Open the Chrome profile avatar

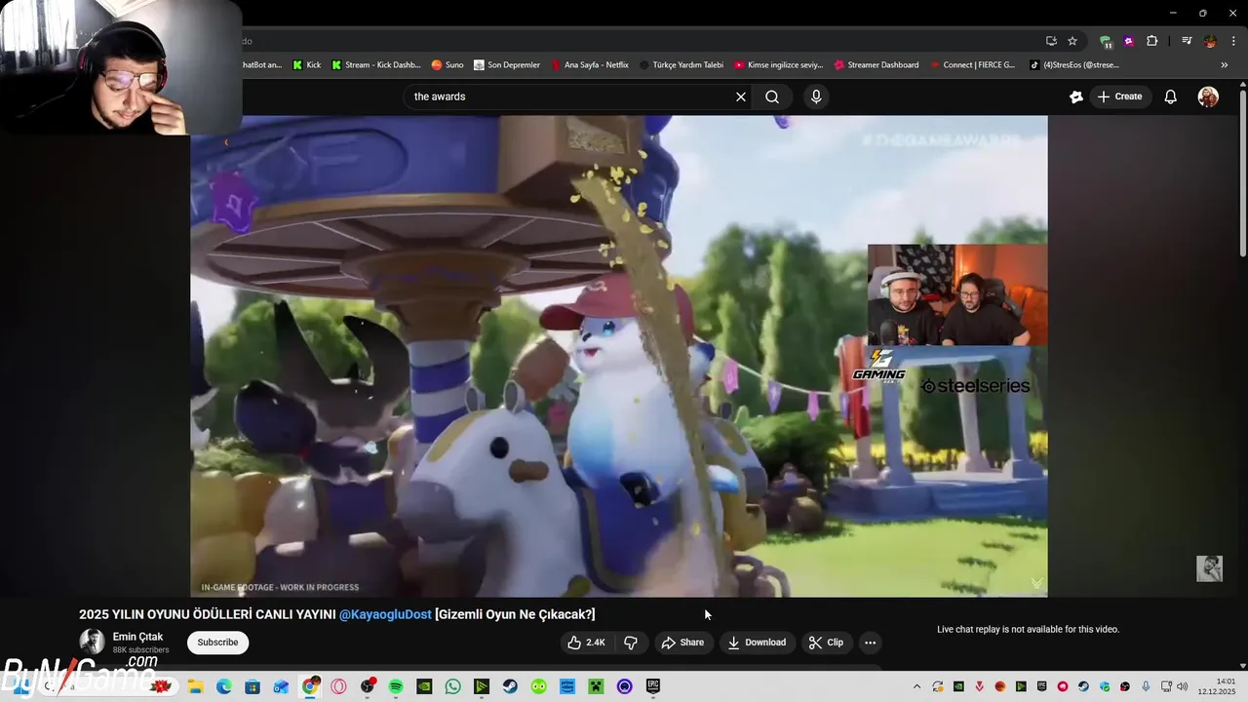pyautogui.click(x=1210, y=41)
